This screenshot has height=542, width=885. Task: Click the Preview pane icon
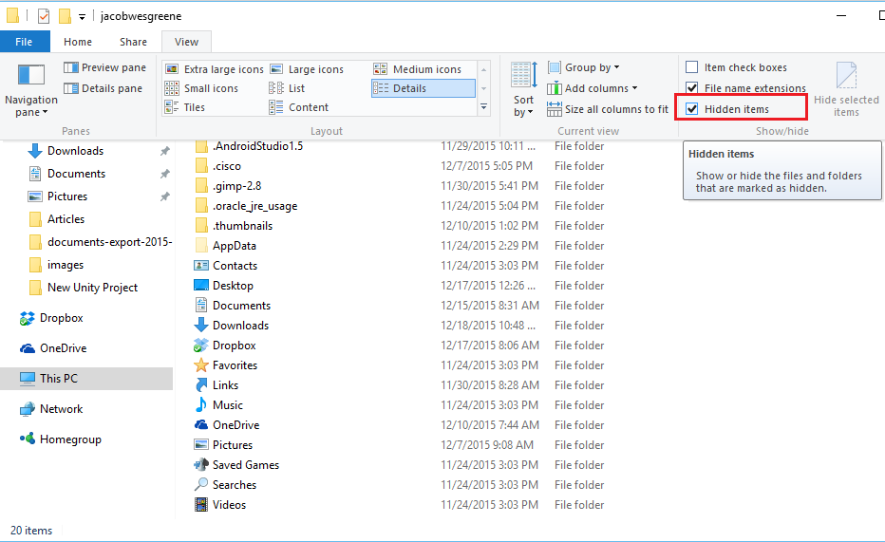71,68
